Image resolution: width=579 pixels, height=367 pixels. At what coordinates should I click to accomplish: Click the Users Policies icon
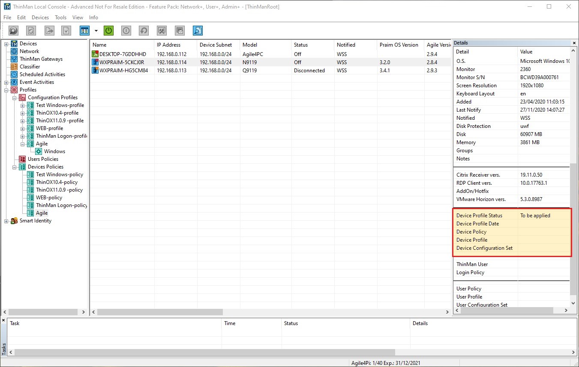coord(22,159)
